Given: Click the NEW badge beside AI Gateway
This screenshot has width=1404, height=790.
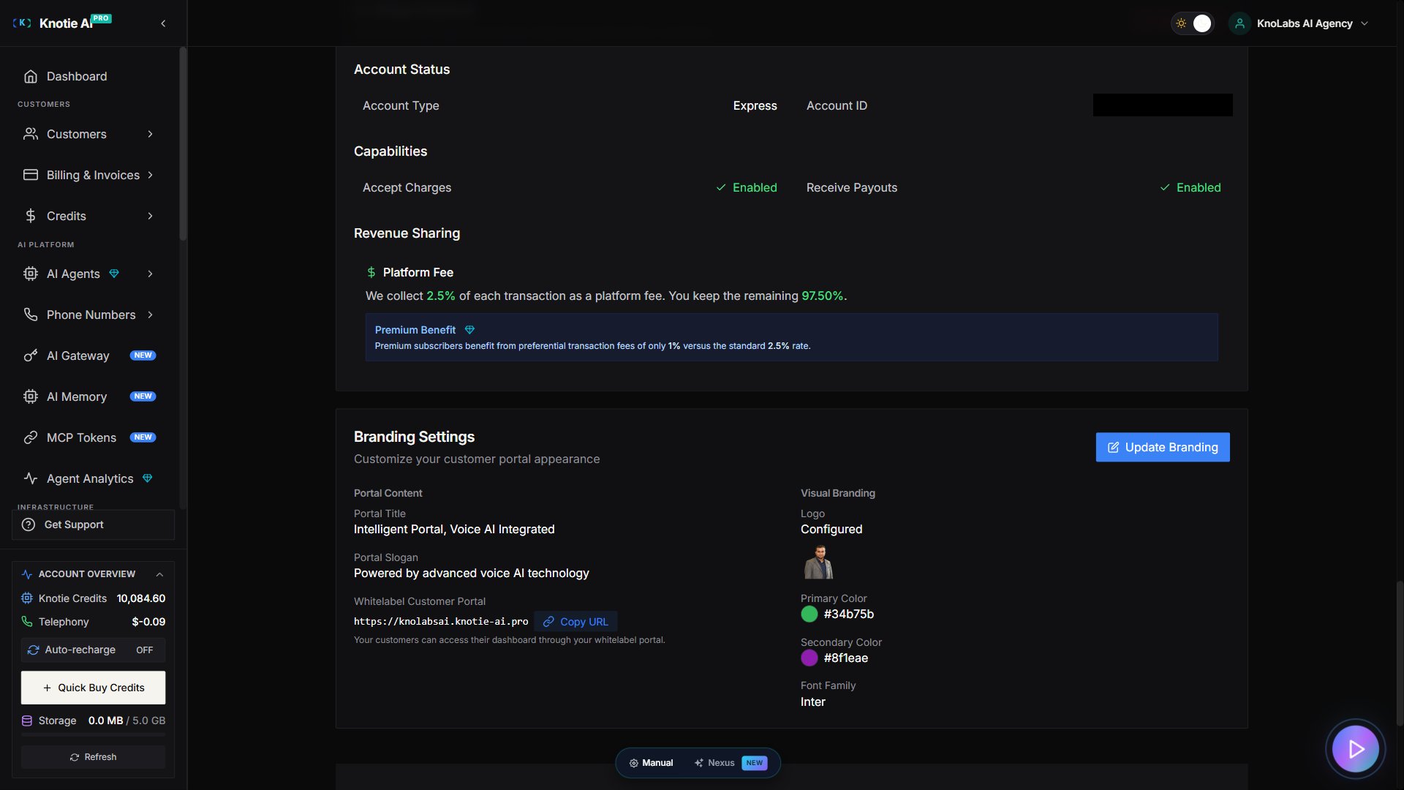Looking at the screenshot, I should click(143, 355).
